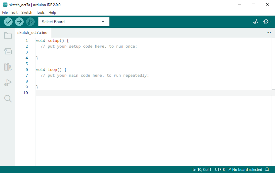The width and height of the screenshot is (275, 173).
Task: Open the Tools menu
Action: [x=40, y=13]
